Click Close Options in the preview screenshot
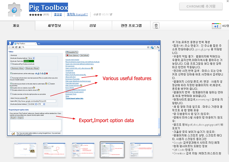The width and height of the screenshot is (229, 162). tap(72, 55)
